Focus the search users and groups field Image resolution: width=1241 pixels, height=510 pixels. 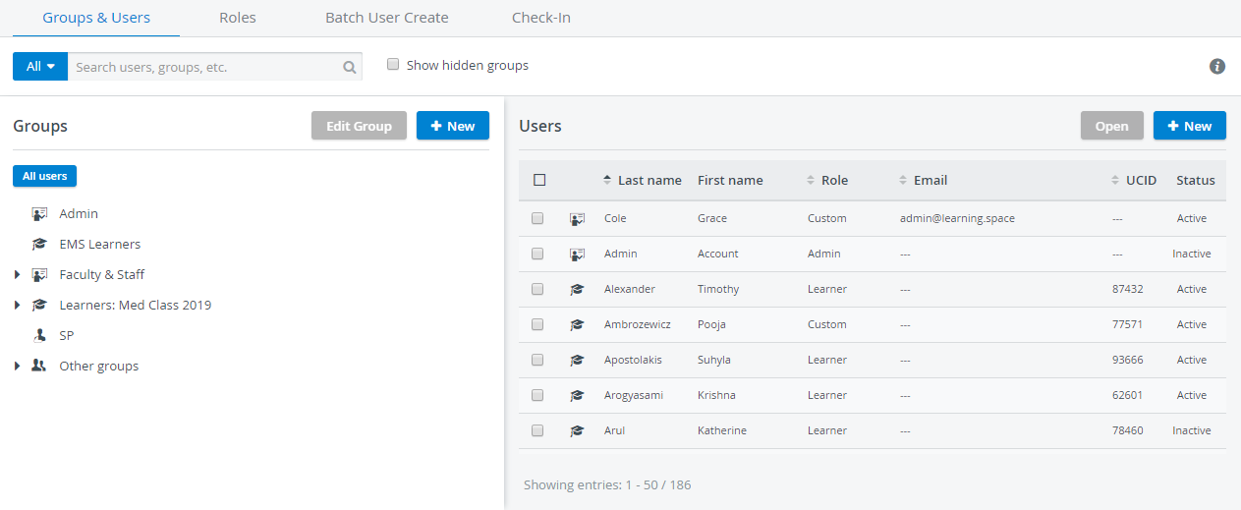pos(204,67)
